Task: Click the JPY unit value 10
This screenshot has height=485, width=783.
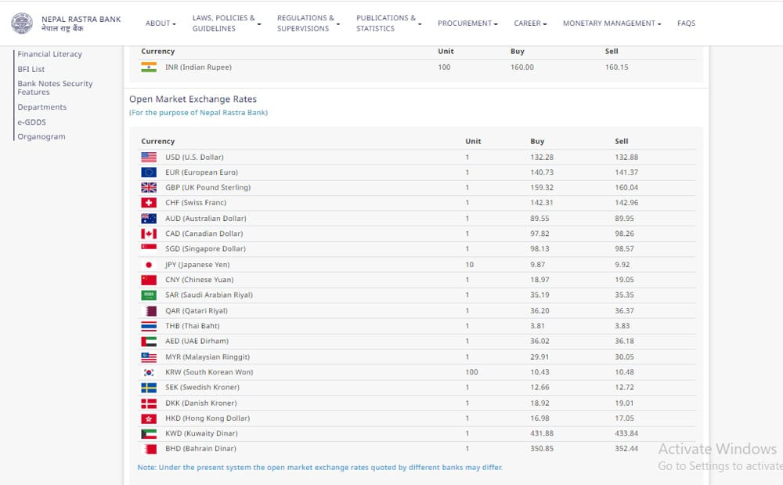Action: point(469,265)
